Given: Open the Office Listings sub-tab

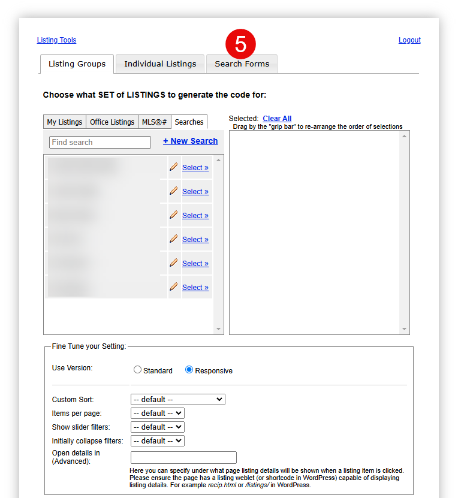Looking at the screenshot, I should click(x=112, y=122).
